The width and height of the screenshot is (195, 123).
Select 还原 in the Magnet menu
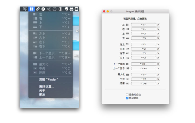[50, 73]
